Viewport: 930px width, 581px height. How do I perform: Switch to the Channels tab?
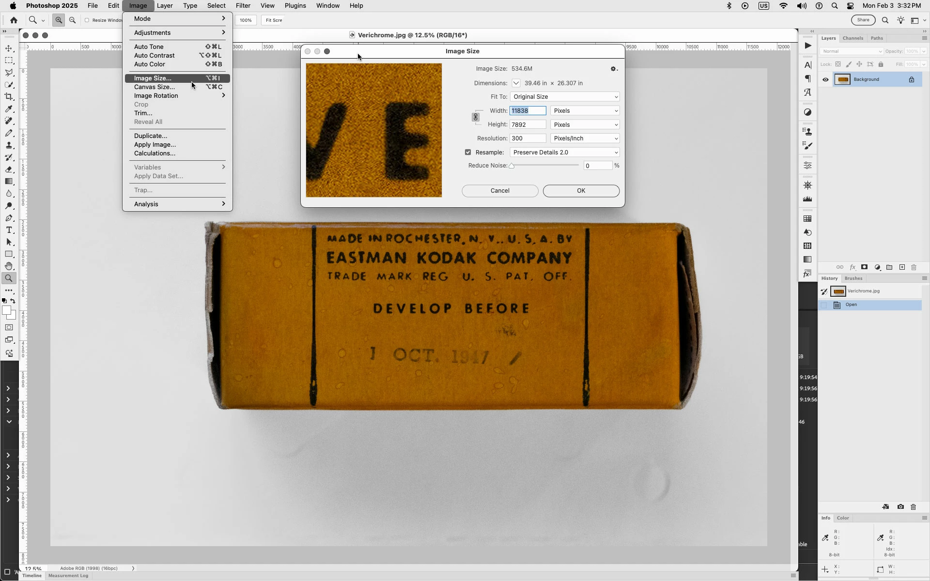tap(852, 38)
